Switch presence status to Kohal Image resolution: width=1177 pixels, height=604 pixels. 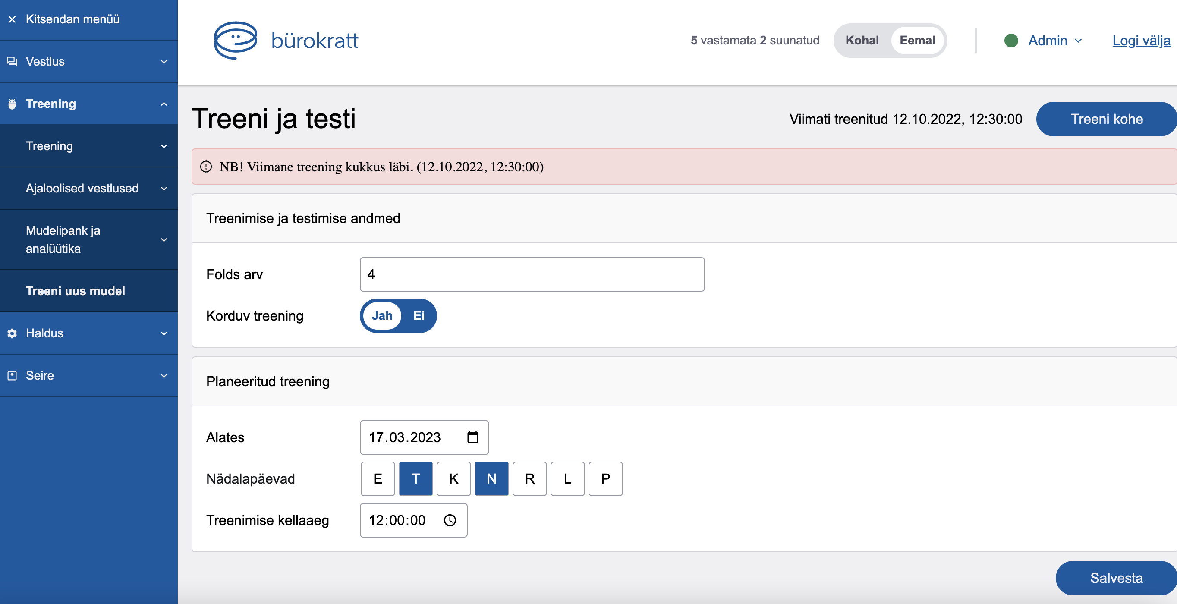pos(862,40)
